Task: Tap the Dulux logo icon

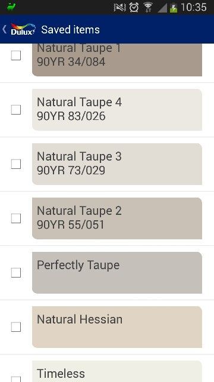Action: pyautogui.click(x=23, y=29)
